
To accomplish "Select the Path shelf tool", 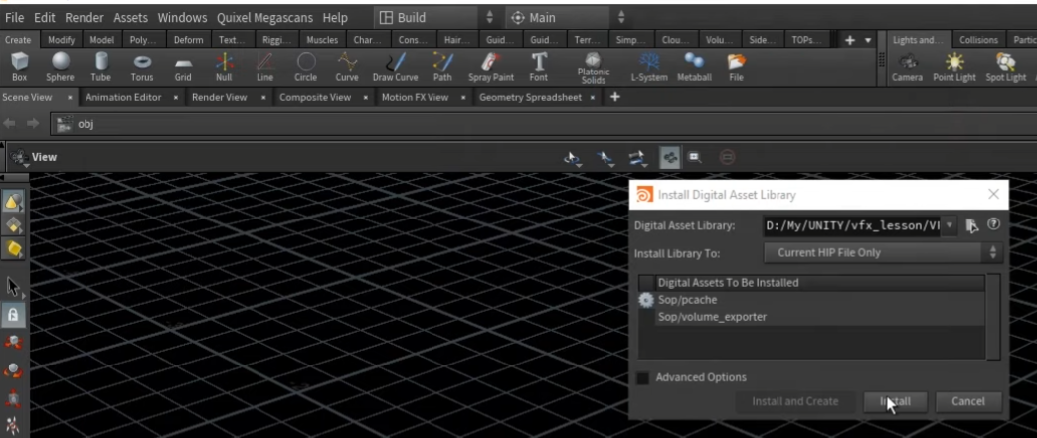I will [x=442, y=67].
